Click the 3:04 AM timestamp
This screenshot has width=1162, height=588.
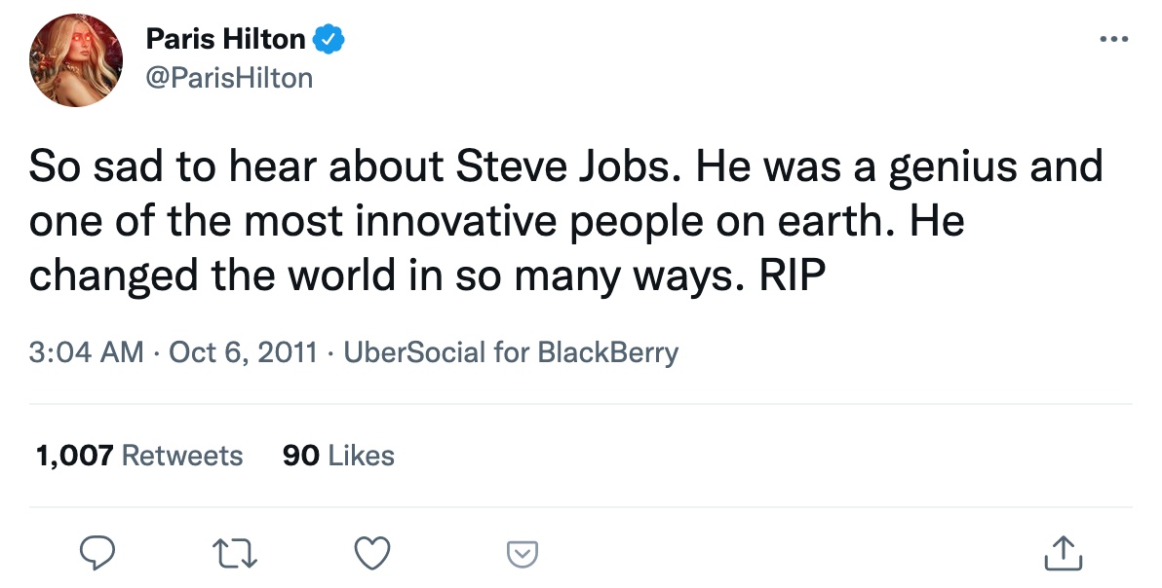[87, 351]
